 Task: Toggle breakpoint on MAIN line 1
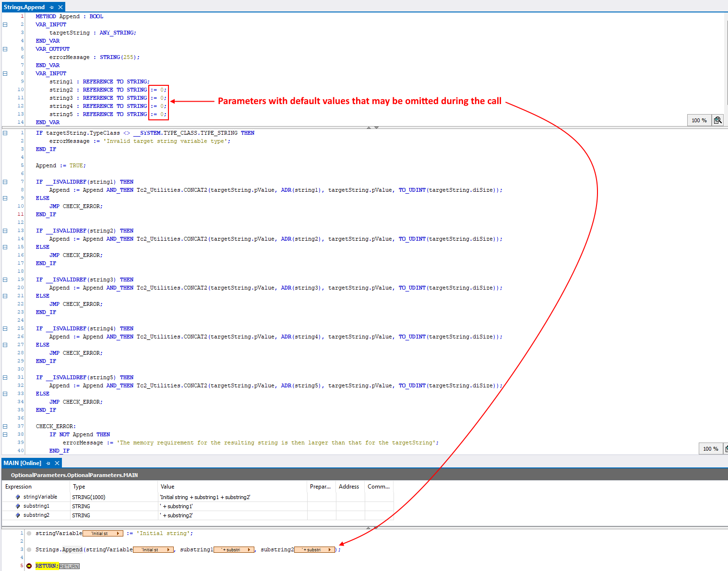[x=29, y=533]
